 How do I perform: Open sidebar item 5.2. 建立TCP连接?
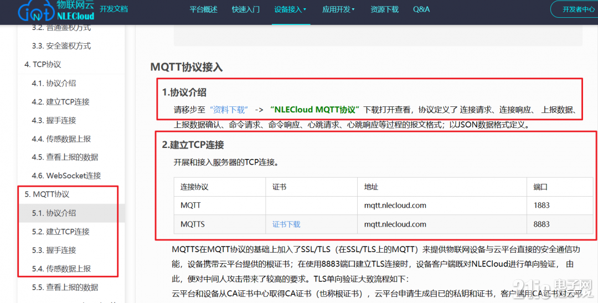pos(61,232)
